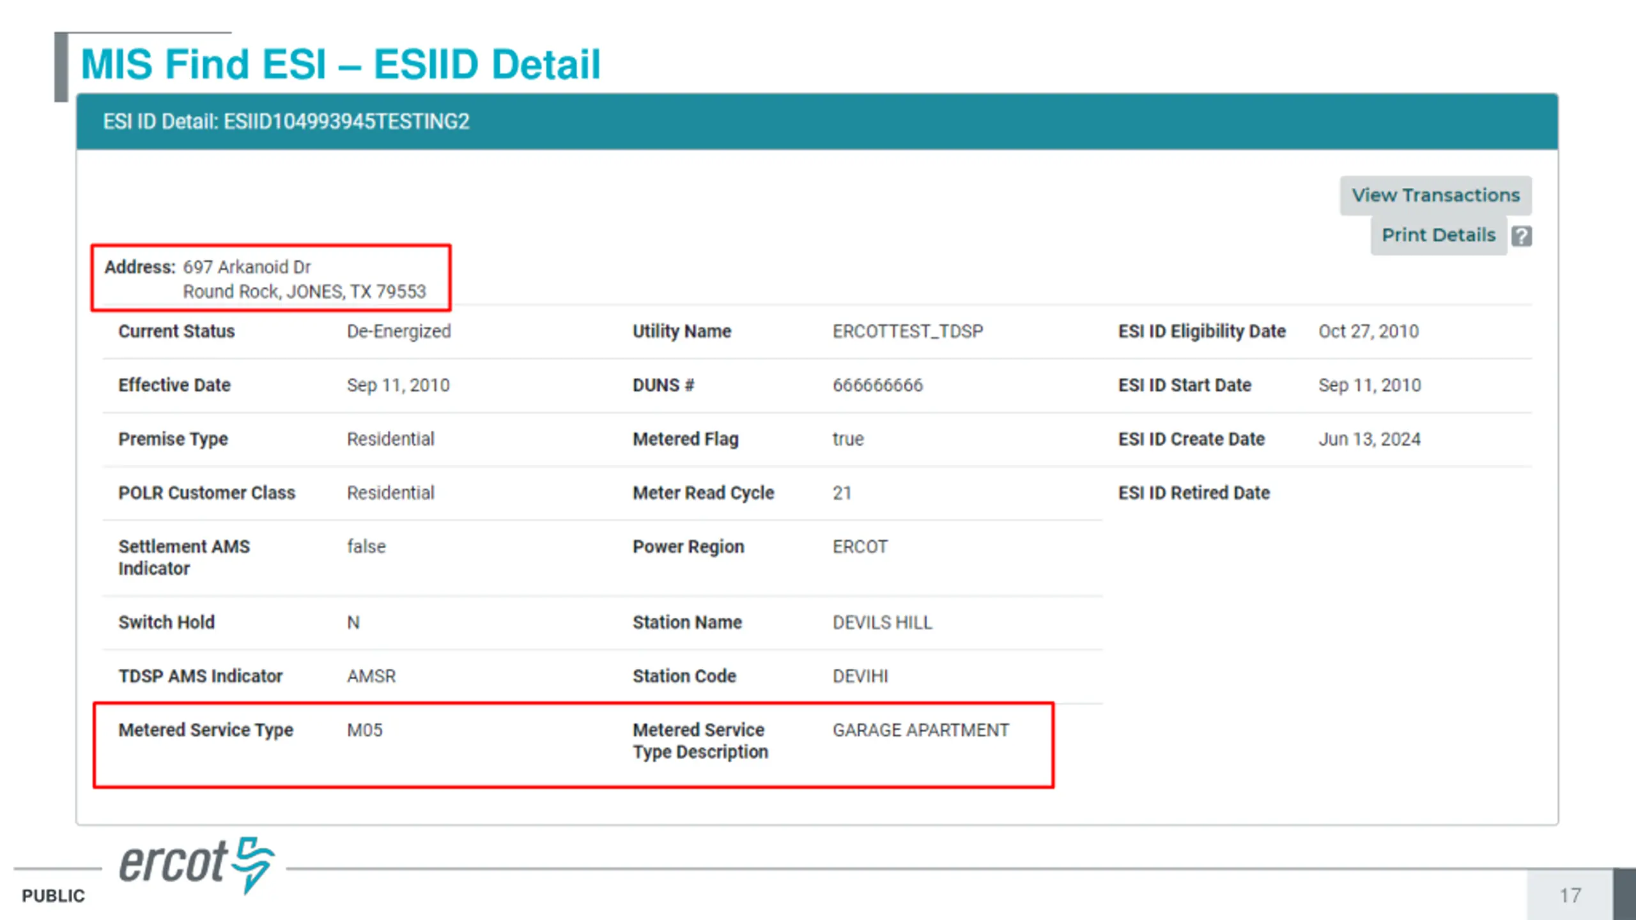This screenshot has height=920, width=1636.
Task: Select the Round Rock, JONES, TX 79553 line
Action: (x=304, y=292)
